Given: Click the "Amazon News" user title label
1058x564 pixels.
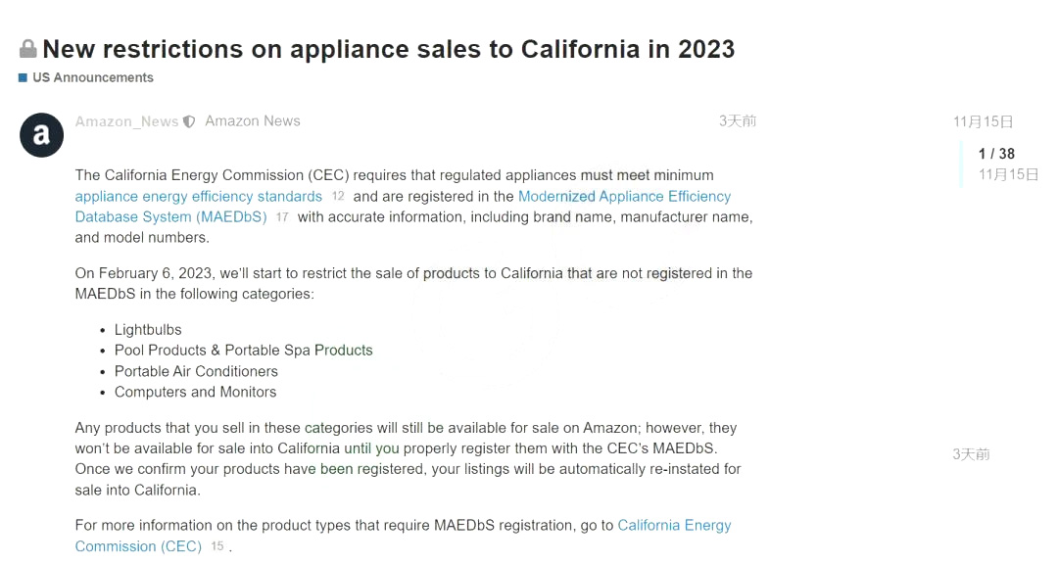Looking at the screenshot, I should click(x=253, y=121).
